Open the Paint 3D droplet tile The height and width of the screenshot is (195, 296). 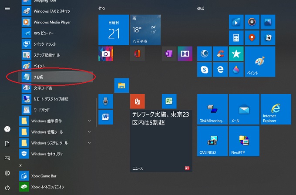coord(236,70)
